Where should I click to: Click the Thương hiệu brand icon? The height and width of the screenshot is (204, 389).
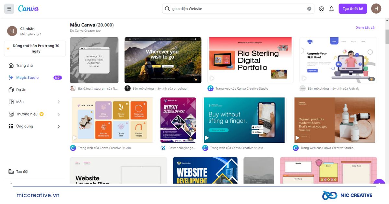pos(11,114)
